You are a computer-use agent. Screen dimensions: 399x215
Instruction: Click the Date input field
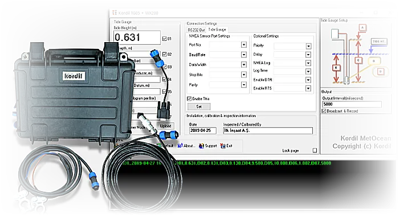[x=203, y=130]
